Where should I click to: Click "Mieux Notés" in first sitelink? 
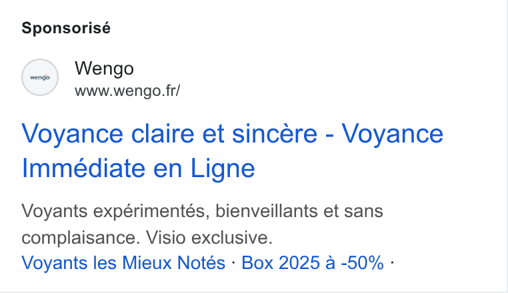pyautogui.click(x=173, y=262)
